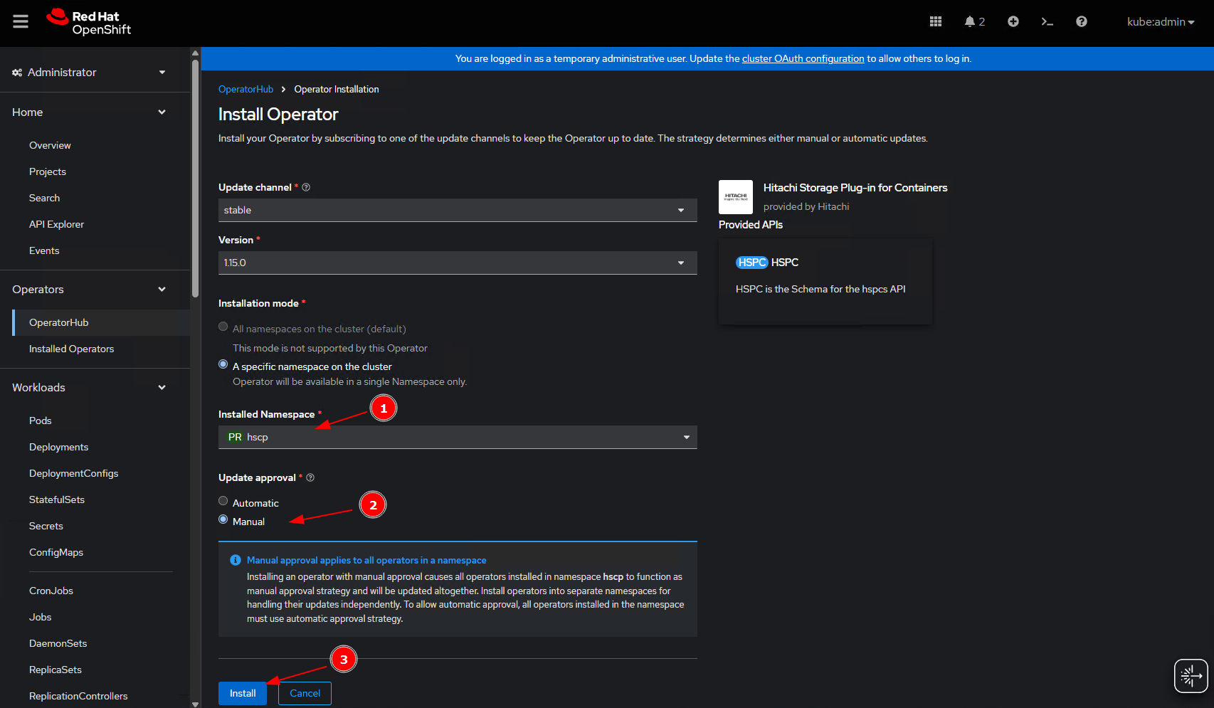The width and height of the screenshot is (1214, 708).
Task: Open Search in the sidebar
Action: click(x=44, y=198)
